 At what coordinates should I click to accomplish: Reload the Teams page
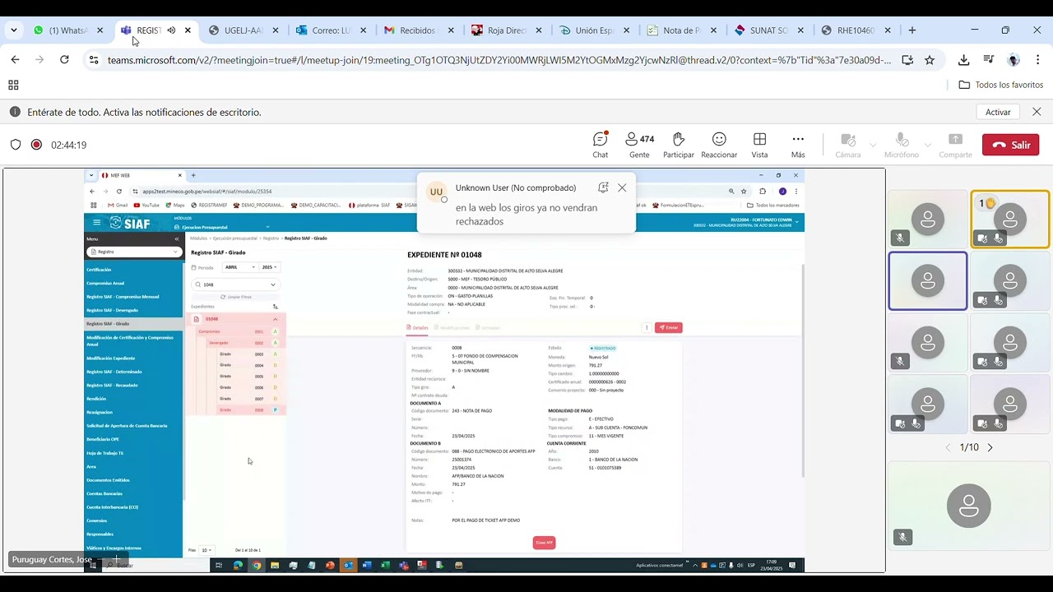(x=64, y=60)
